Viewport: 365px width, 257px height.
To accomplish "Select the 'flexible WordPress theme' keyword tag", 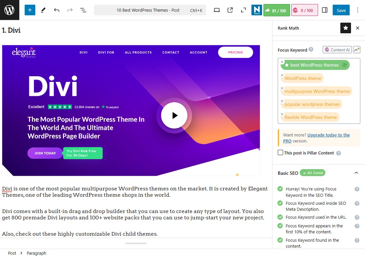I will 310,117.
